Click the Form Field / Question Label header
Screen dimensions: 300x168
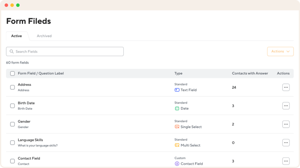(x=41, y=73)
